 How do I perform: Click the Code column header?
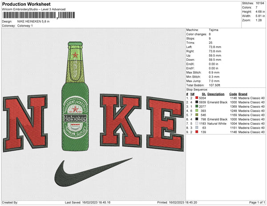[233, 94]
